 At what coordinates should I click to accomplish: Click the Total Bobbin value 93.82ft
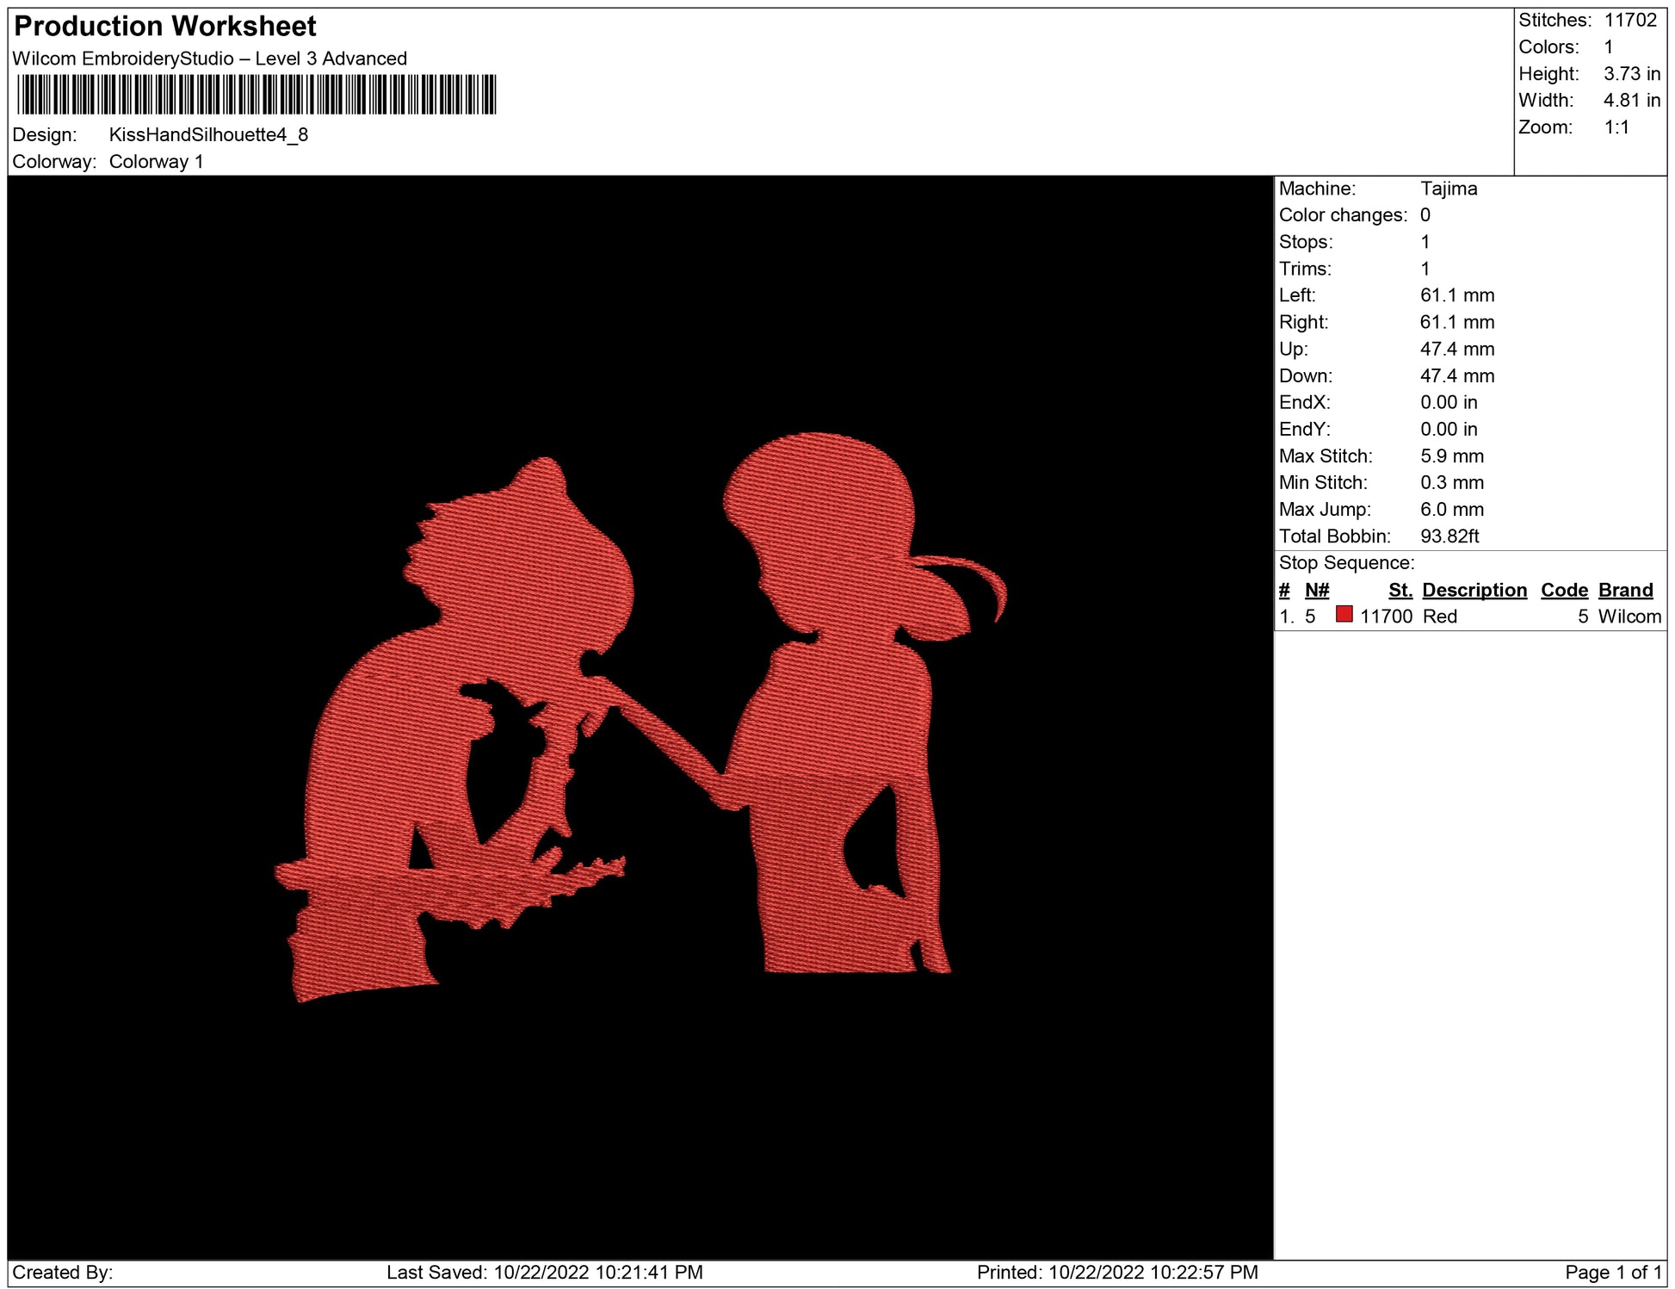click(x=1449, y=536)
